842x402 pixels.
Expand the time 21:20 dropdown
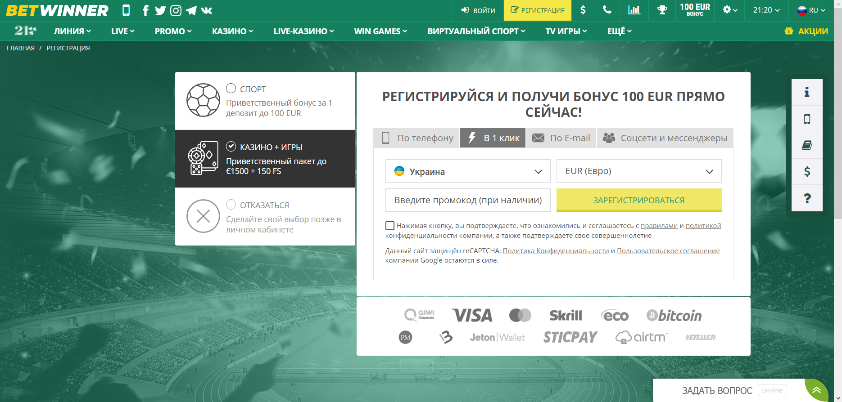click(766, 10)
